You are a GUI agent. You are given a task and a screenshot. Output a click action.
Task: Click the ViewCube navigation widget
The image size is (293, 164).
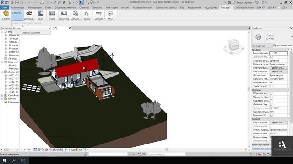pos(233,46)
